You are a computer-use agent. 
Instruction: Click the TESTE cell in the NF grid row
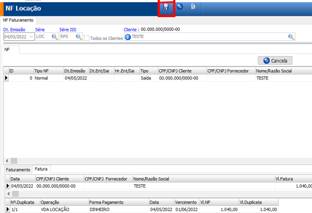coord(284,78)
